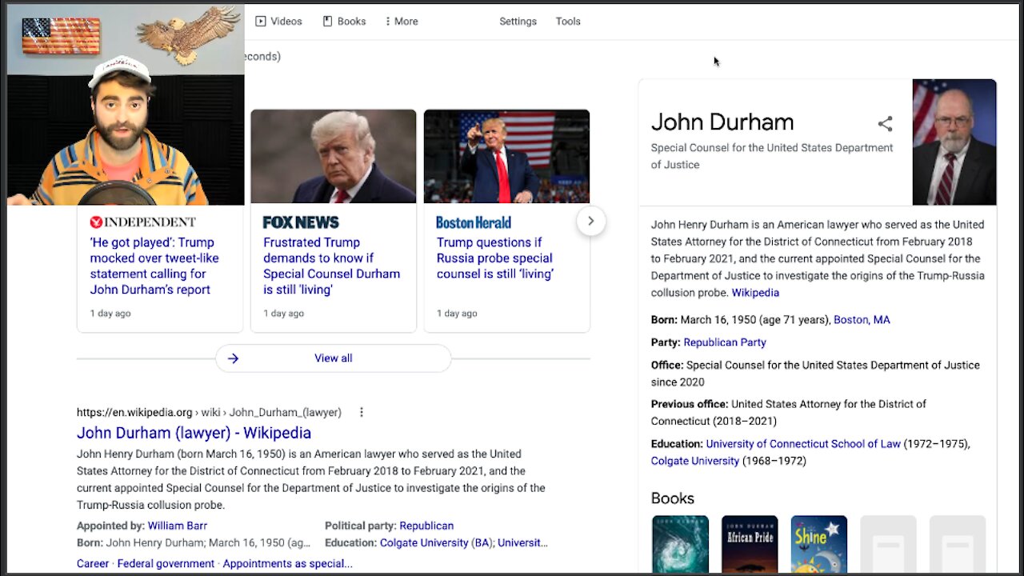1024x576 pixels.
Task: Click the 'Books' section heading
Action: tap(673, 498)
